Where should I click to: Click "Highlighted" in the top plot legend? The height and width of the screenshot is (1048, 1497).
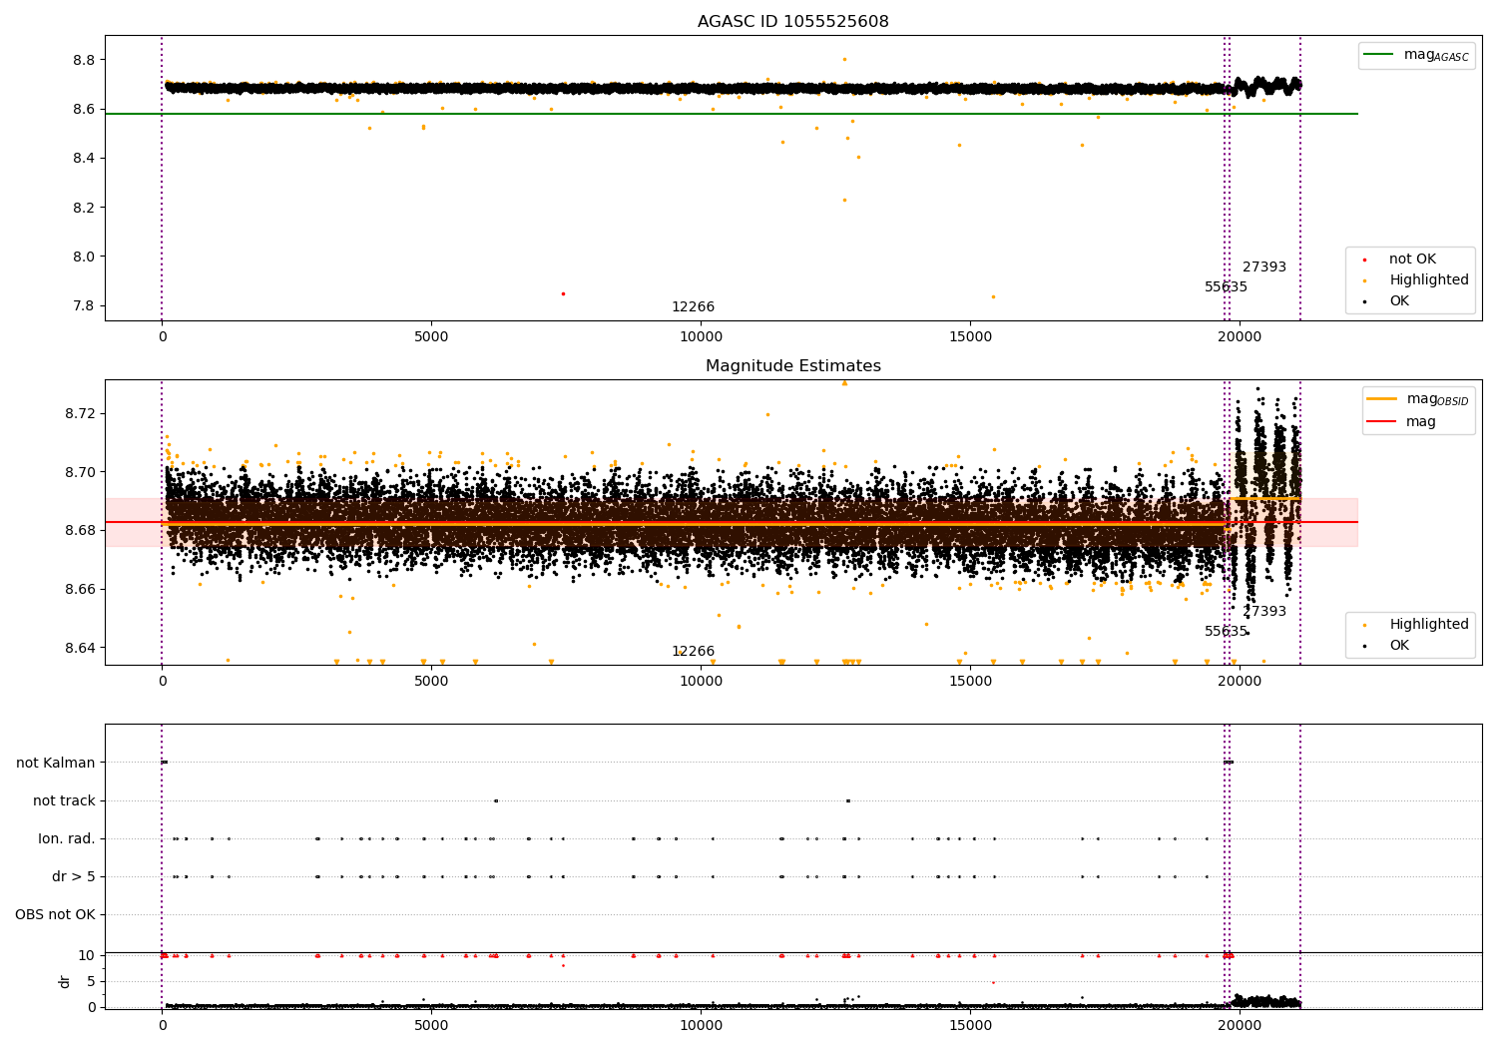click(x=1428, y=280)
